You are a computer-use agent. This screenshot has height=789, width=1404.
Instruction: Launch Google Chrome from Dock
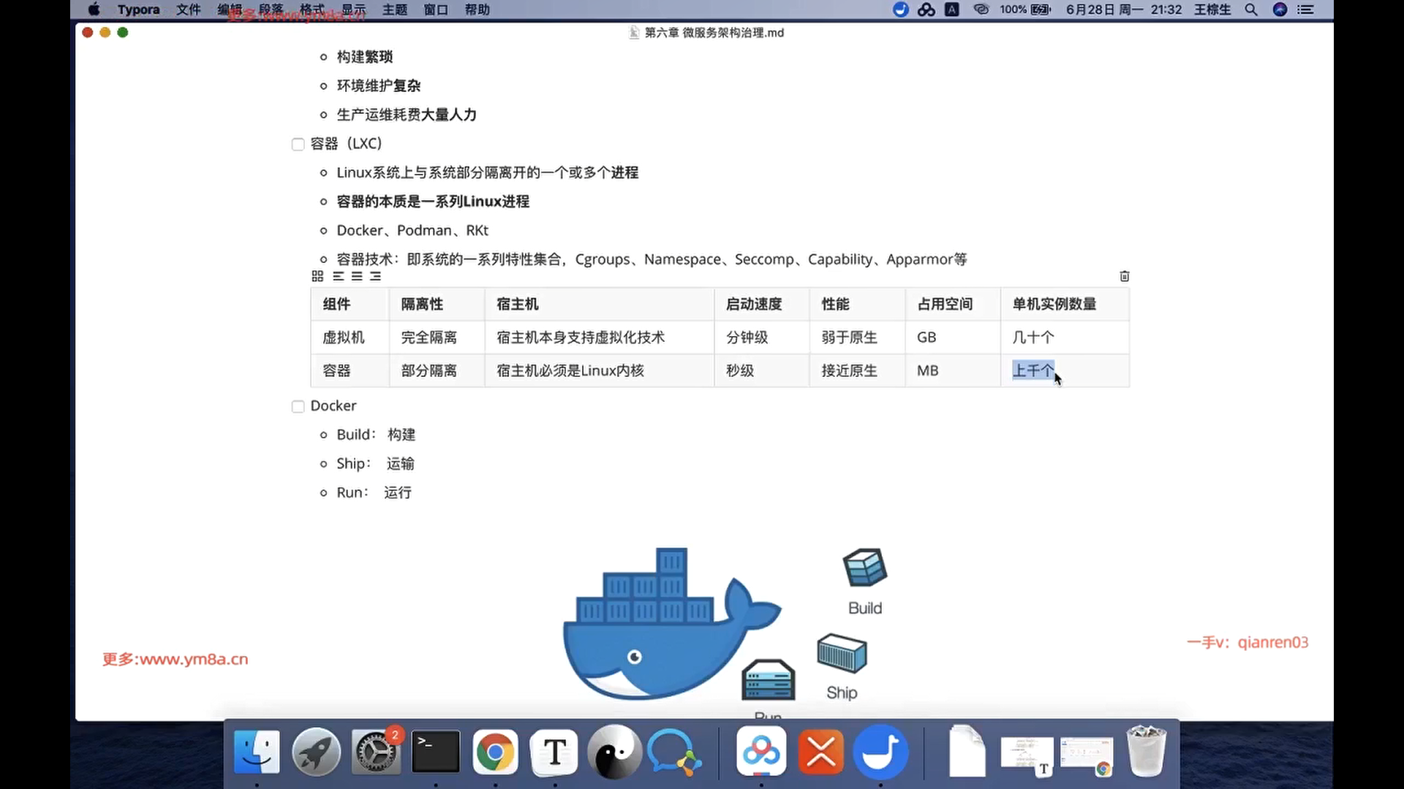[x=495, y=752]
